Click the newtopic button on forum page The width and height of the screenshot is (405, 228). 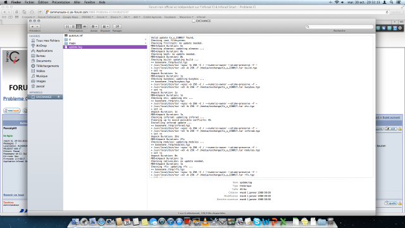(12, 111)
